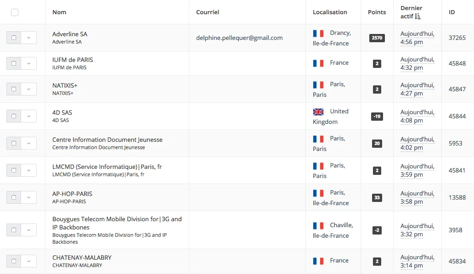Click the -19 points badge
Image resolution: width=474 pixels, height=274 pixels.
tap(377, 116)
